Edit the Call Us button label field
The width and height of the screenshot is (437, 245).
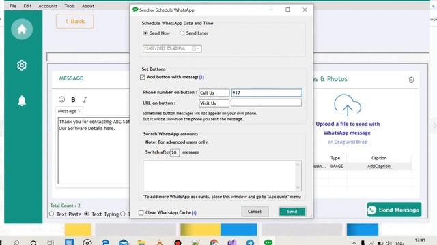214,93
